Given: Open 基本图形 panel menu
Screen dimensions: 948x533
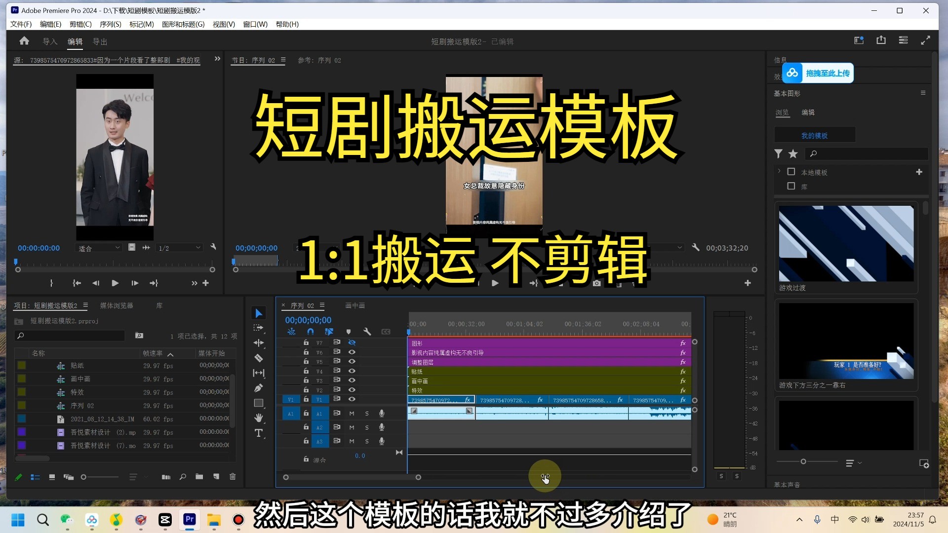Looking at the screenshot, I should click(x=923, y=93).
